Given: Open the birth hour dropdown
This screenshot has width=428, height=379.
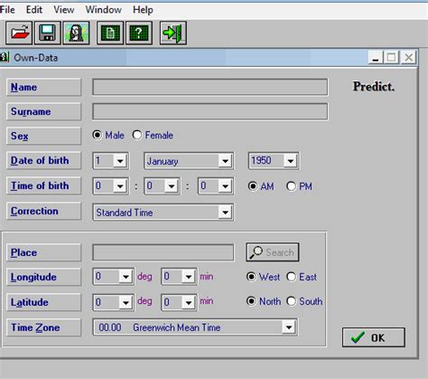Looking at the screenshot, I should (x=120, y=186).
